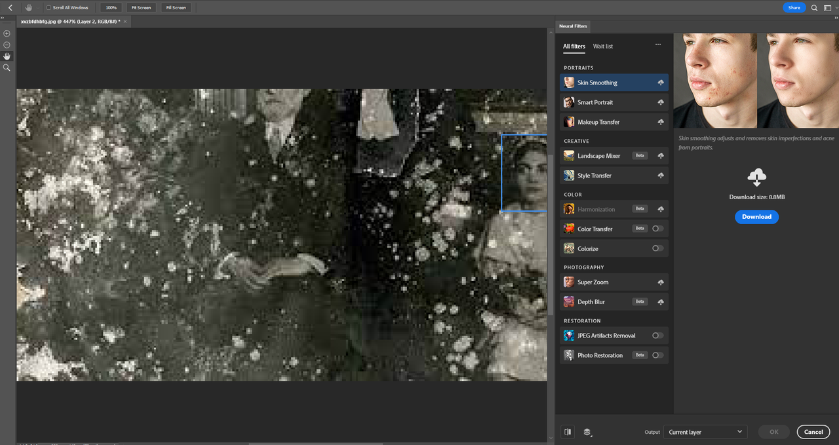Click the Fill Screen button

176,8
